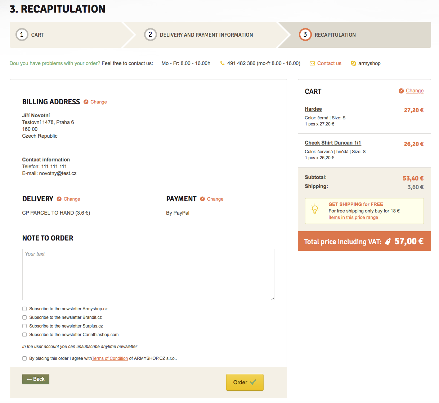The width and height of the screenshot is (439, 403).
Task: Click the lightbulb icon in free shipping box
Action: click(x=315, y=210)
